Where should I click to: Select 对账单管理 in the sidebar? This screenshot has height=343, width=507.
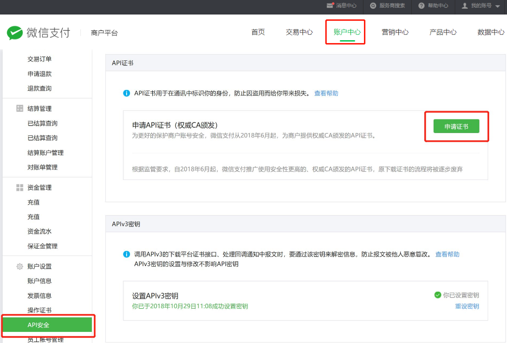tap(43, 167)
